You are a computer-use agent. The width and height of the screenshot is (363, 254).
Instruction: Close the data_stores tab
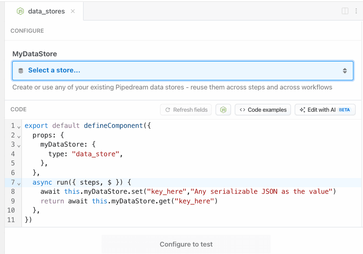(73, 11)
